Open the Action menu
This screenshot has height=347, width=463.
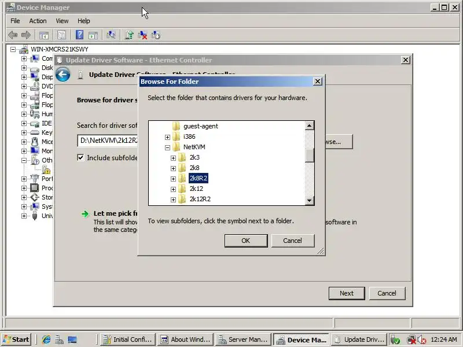tap(38, 21)
